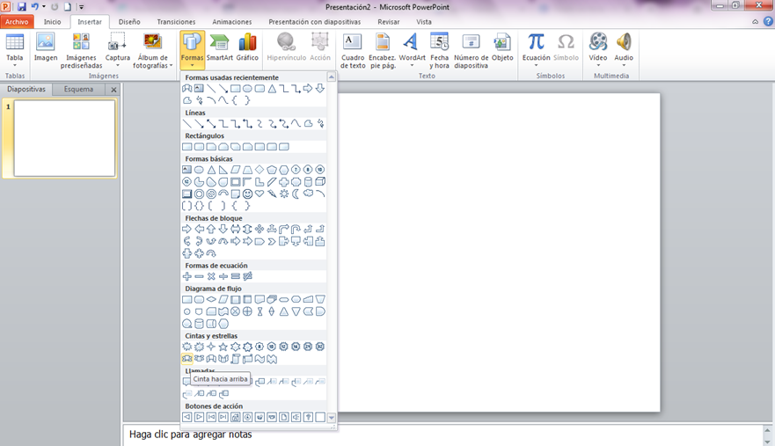The image size is (775, 446).
Task: Switch to the Diseño tab
Action: pos(129,22)
